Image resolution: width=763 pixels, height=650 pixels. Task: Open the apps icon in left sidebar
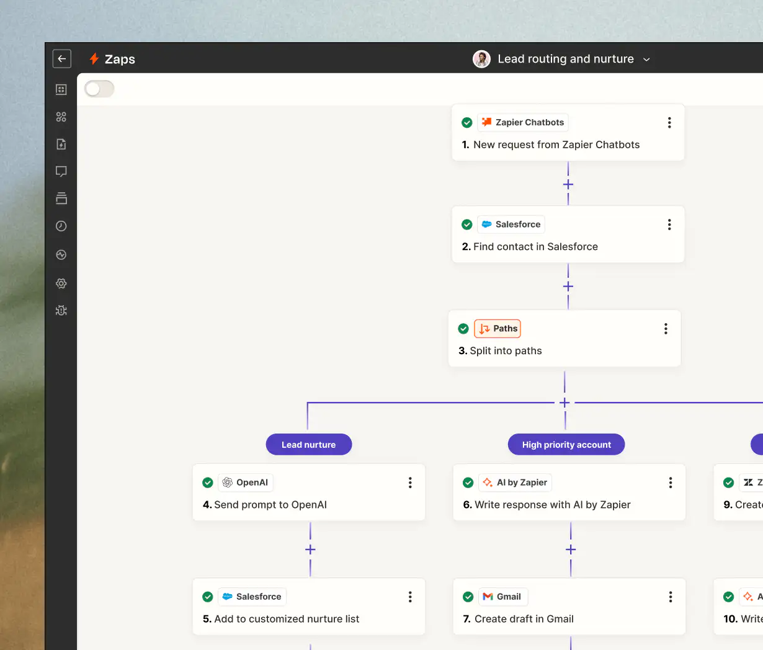tap(61, 117)
